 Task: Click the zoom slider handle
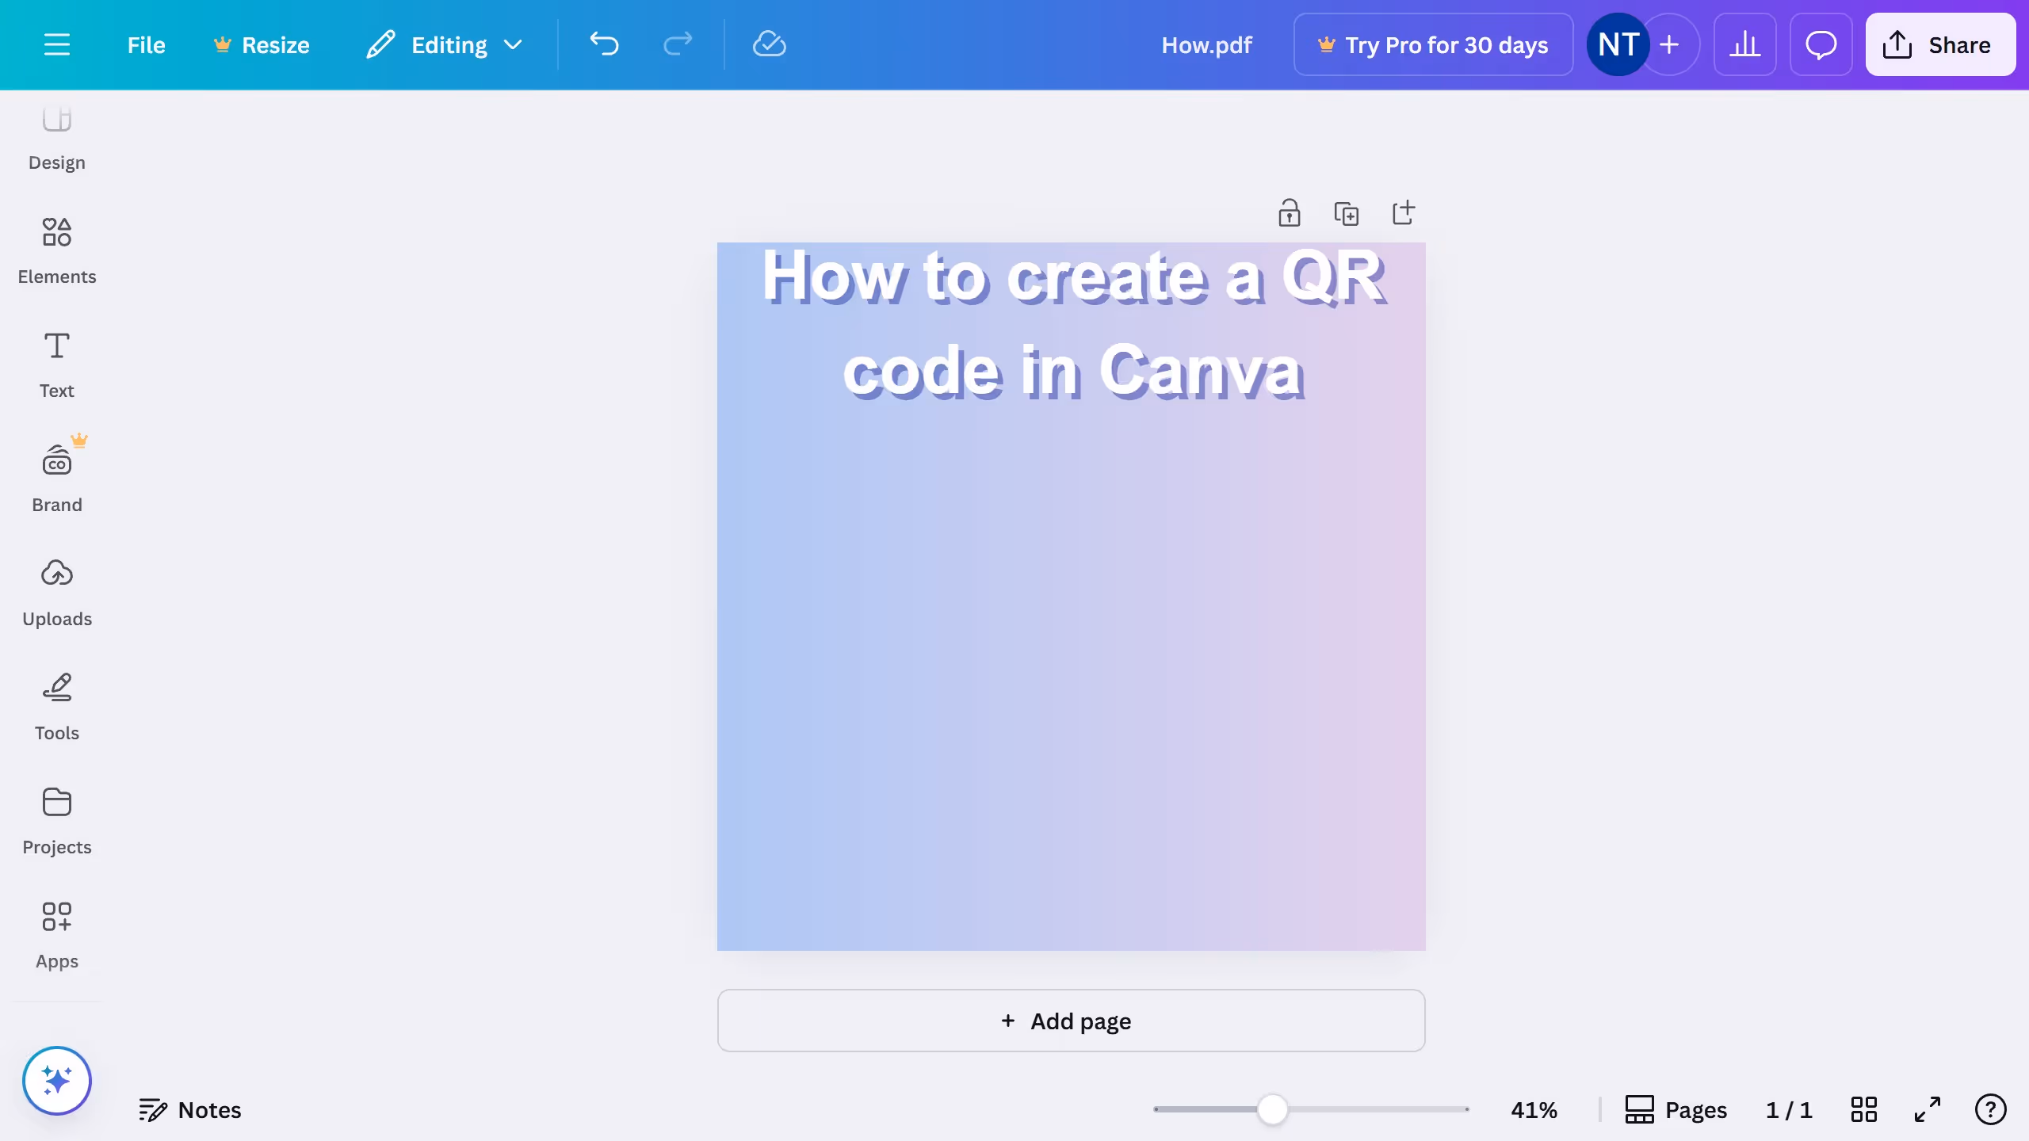(1272, 1109)
